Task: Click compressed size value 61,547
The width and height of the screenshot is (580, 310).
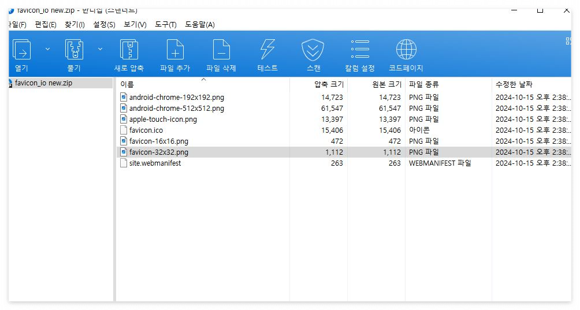Action: coord(332,109)
